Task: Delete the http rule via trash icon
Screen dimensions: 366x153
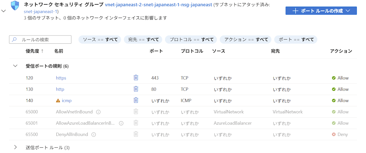Action: point(136,89)
